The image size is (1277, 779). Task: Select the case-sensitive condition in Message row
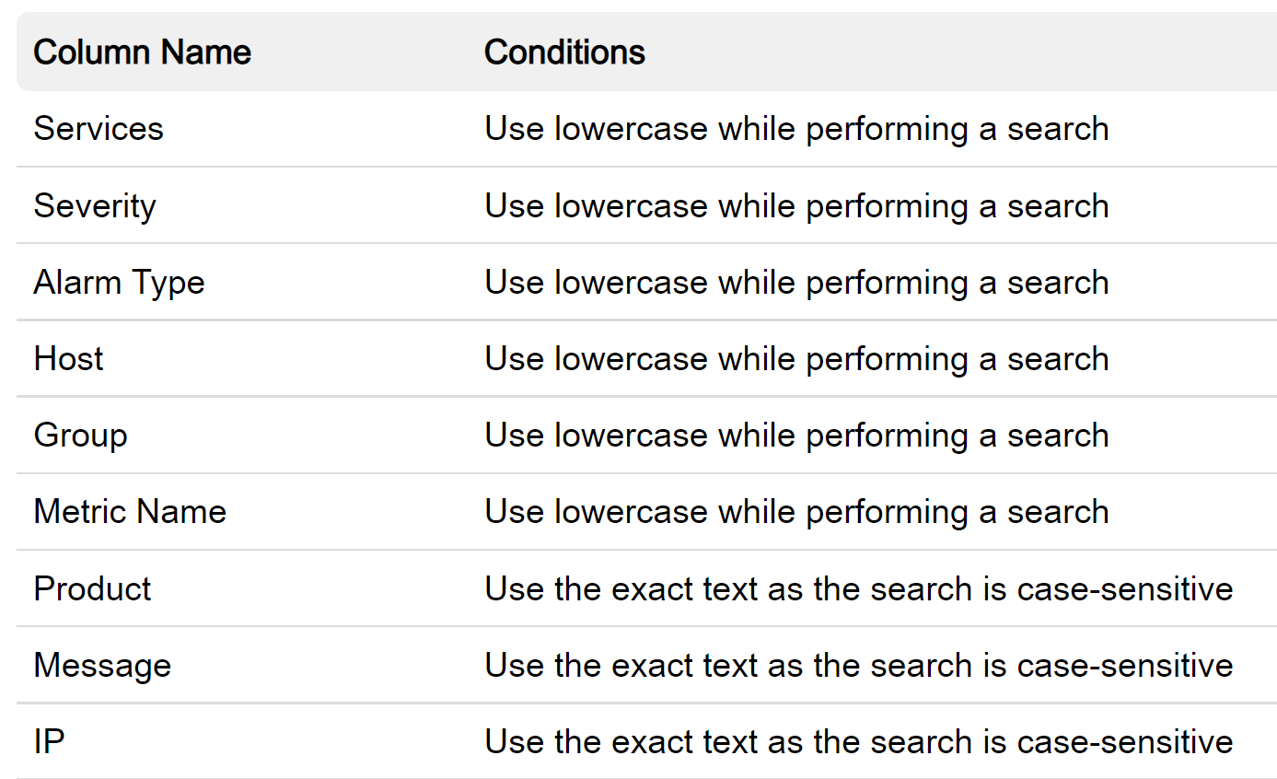pyautogui.click(x=858, y=665)
